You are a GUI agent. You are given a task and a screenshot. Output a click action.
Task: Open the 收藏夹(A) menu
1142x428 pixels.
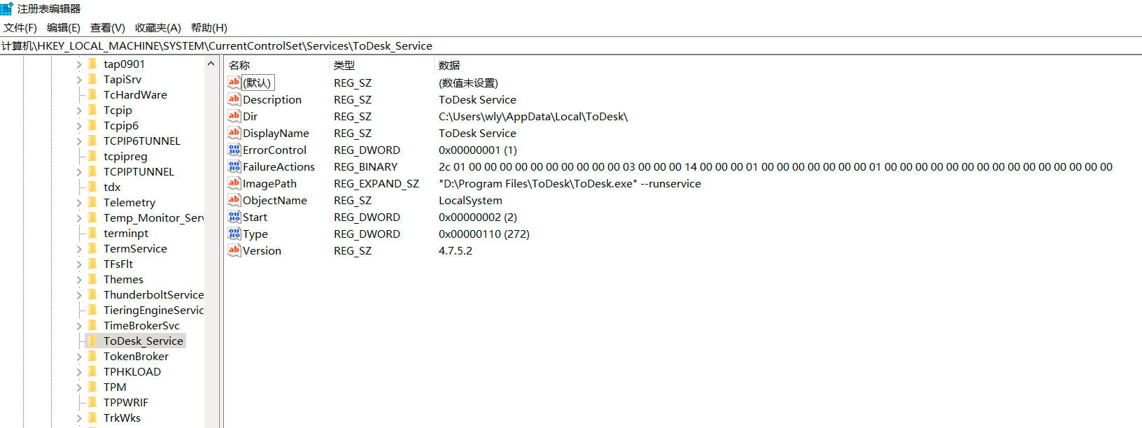click(x=157, y=28)
